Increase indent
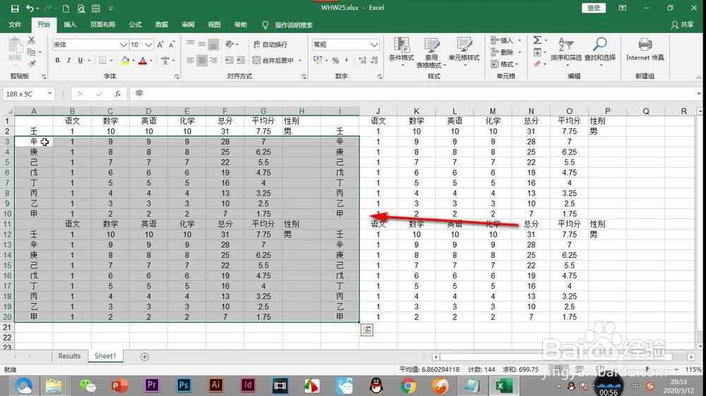 [241, 60]
